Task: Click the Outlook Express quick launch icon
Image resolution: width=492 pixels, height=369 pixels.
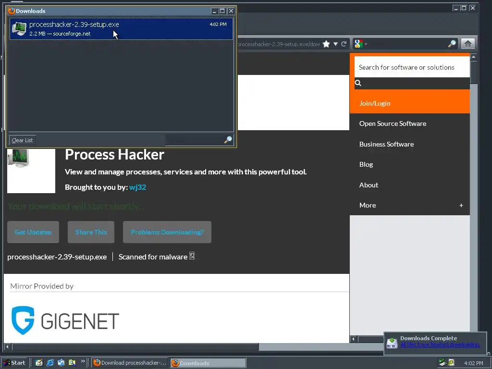Action: (61, 363)
